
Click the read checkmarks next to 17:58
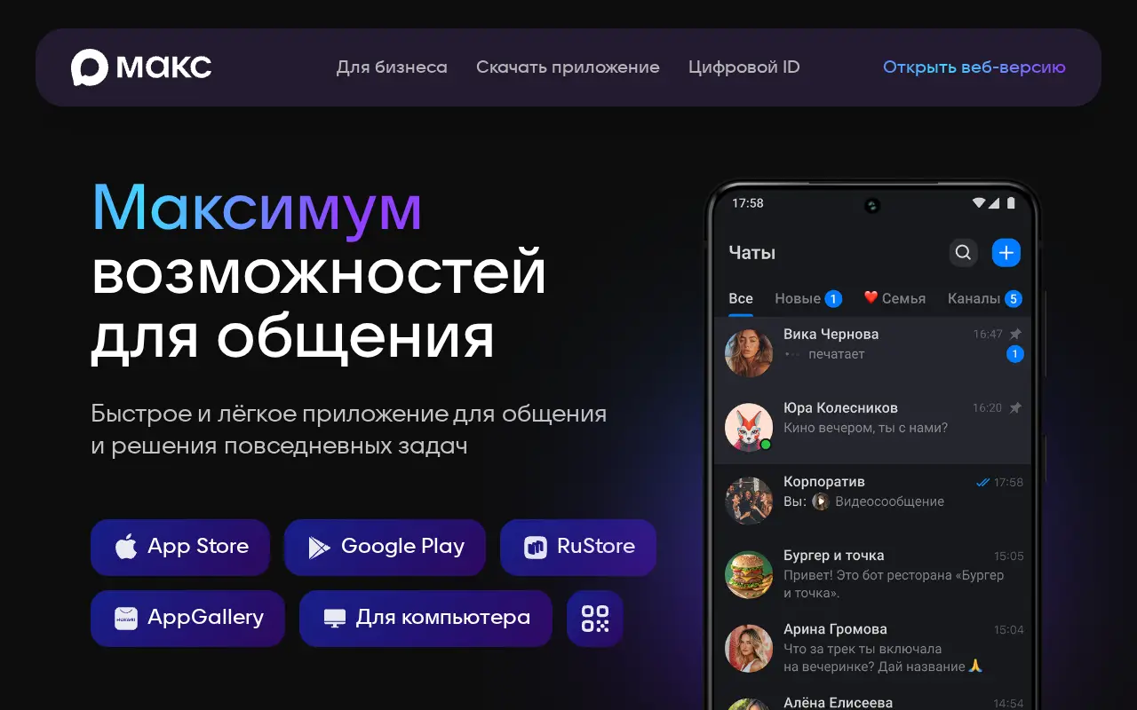982,483
